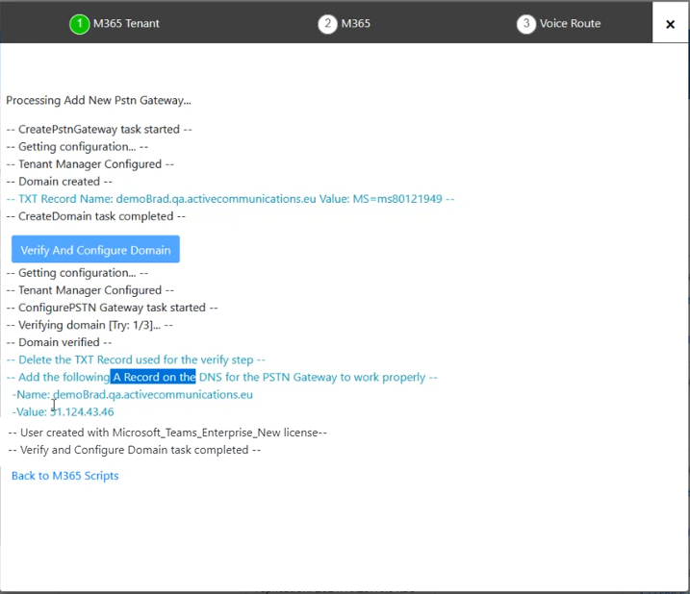
Task: Click the 'Processing Add New Pstn Gateway...' heading
Action: (x=98, y=101)
